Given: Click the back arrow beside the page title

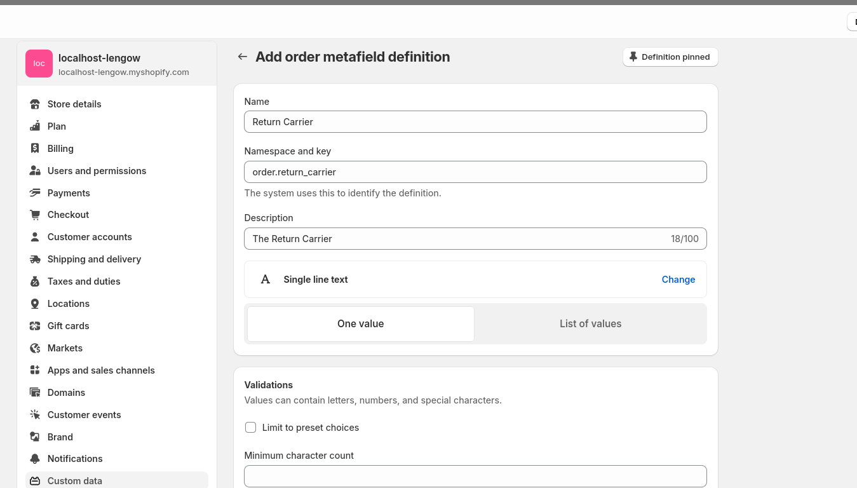Looking at the screenshot, I should point(242,57).
